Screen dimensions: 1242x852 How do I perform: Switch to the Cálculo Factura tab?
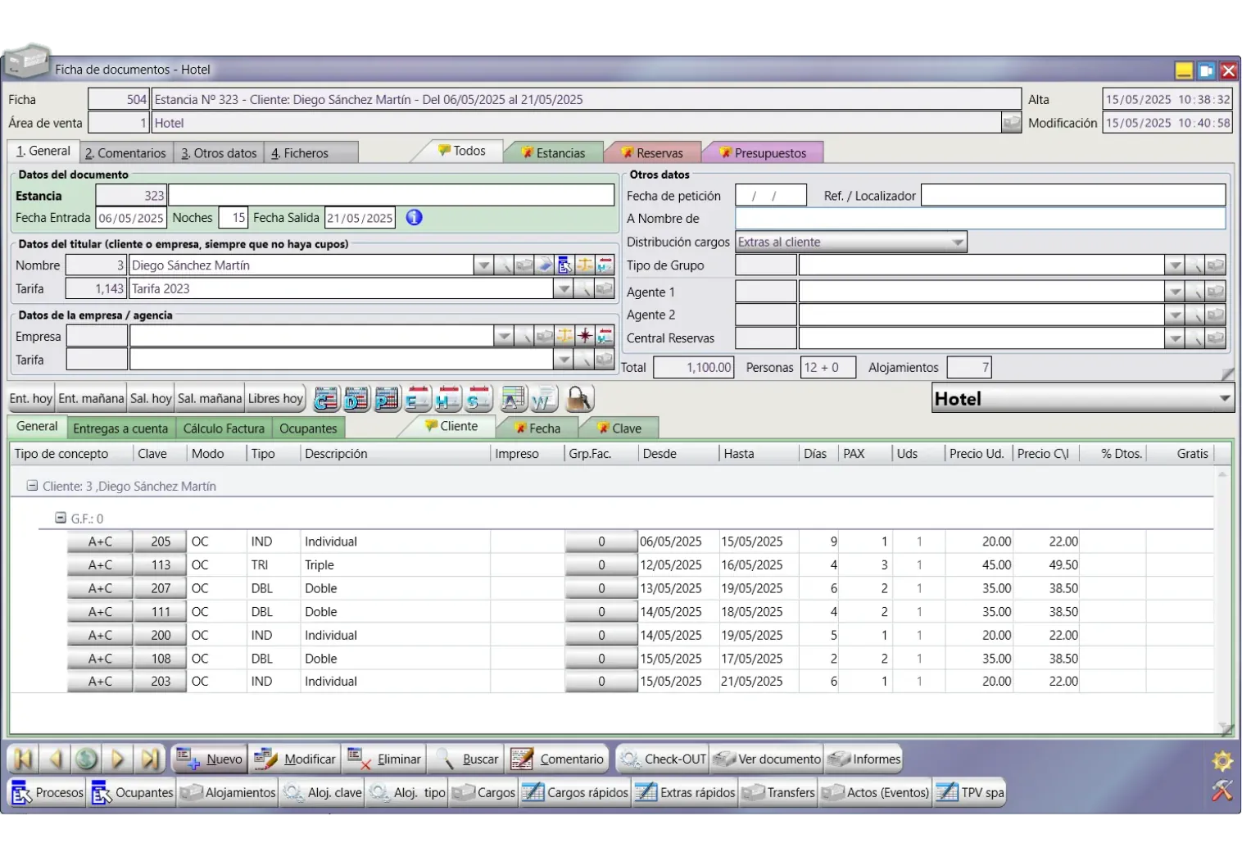pyautogui.click(x=223, y=428)
